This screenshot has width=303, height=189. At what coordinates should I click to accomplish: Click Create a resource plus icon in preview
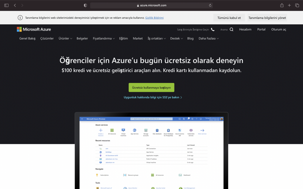coord(101,130)
